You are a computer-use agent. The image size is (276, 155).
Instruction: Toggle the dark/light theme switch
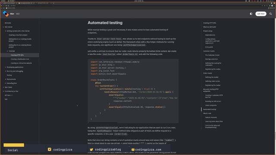[251, 14]
